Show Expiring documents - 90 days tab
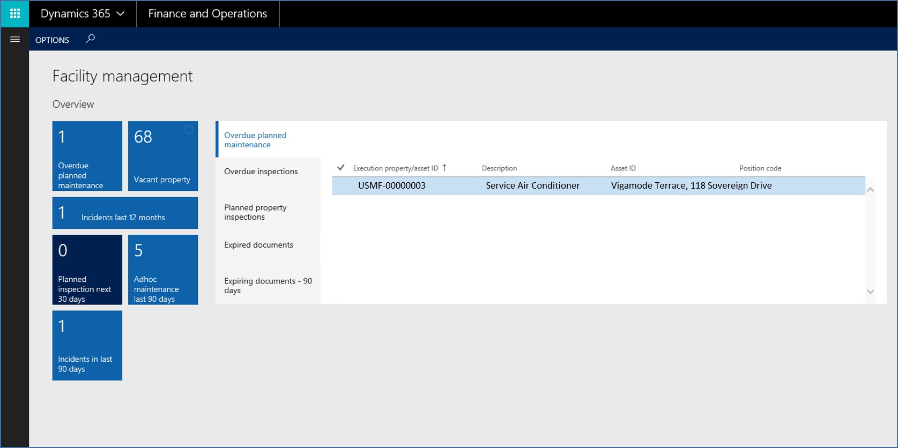The image size is (898, 448). coord(268,286)
